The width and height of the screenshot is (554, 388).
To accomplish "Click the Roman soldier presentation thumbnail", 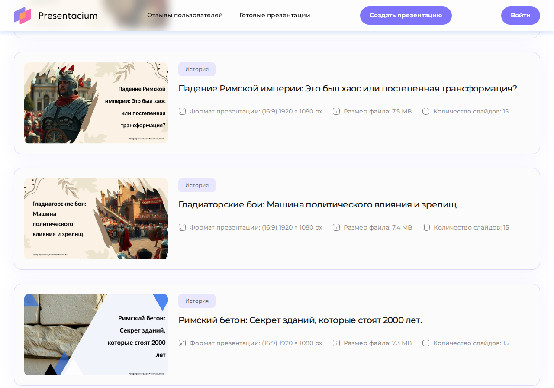I will pos(96,103).
